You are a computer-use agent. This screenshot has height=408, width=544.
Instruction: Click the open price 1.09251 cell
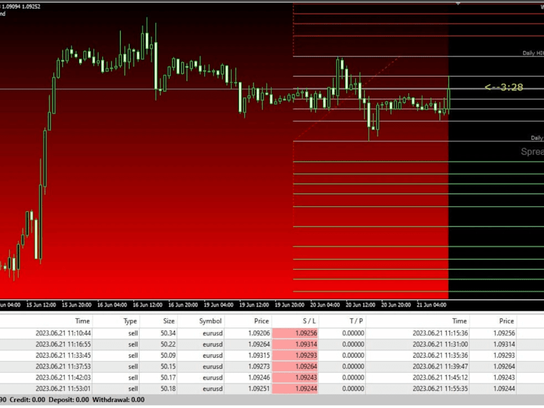pos(259,389)
